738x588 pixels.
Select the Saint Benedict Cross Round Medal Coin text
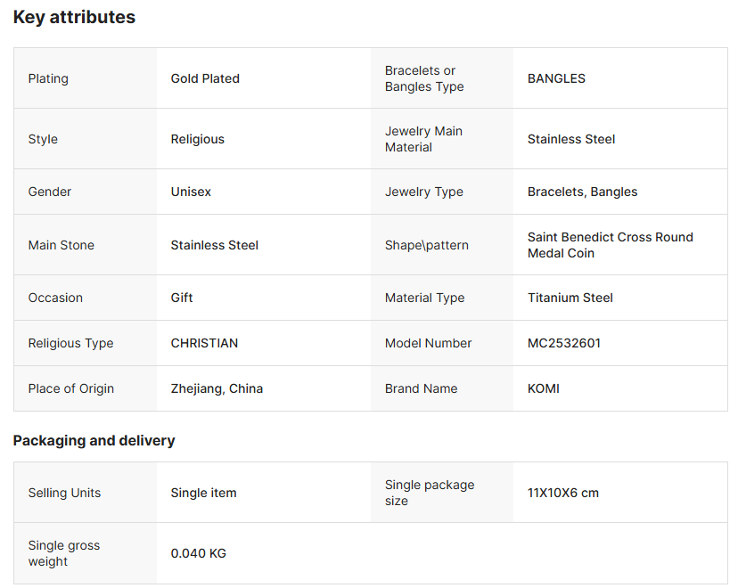[x=610, y=245]
